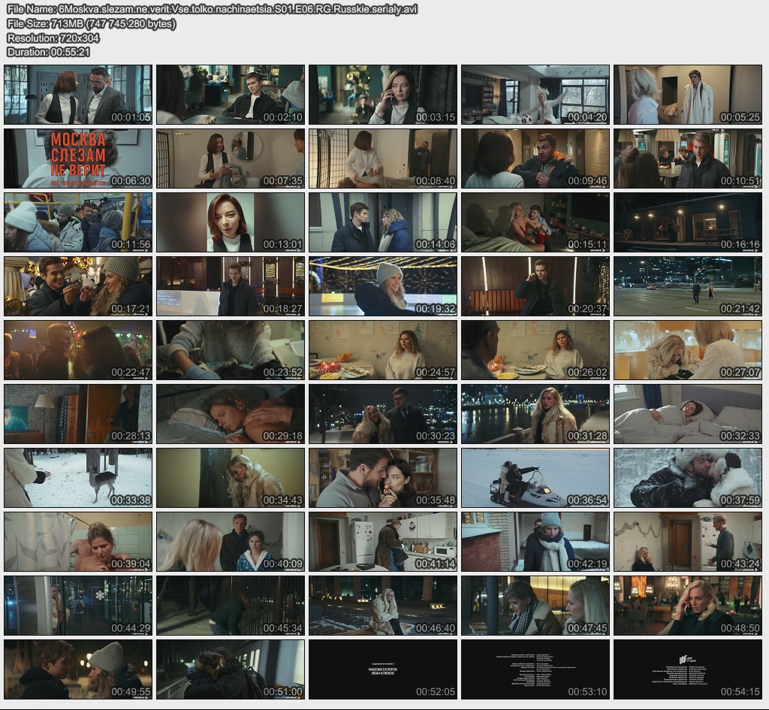Select the woman on phone frame at 00:03:15
Viewport: 769px width, 710px height.
[382, 95]
